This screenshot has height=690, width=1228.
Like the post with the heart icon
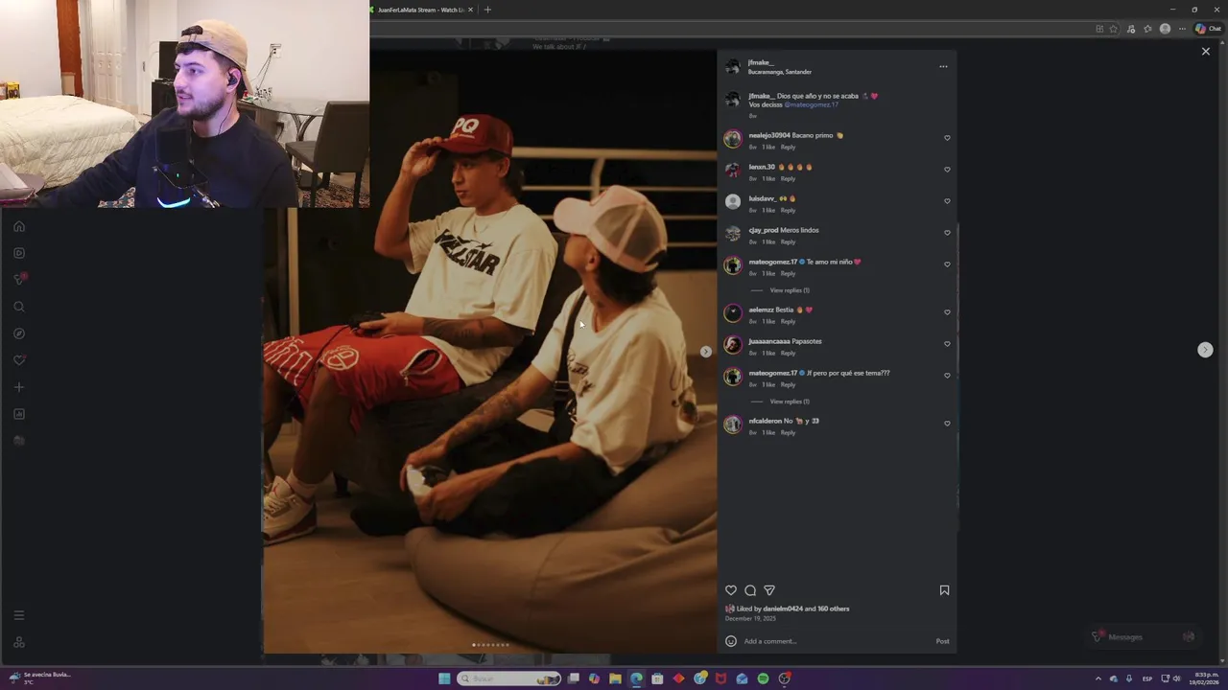point(731,590)
